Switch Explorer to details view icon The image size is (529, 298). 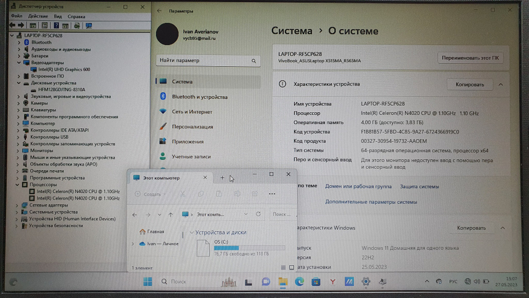tap(283, 268)
